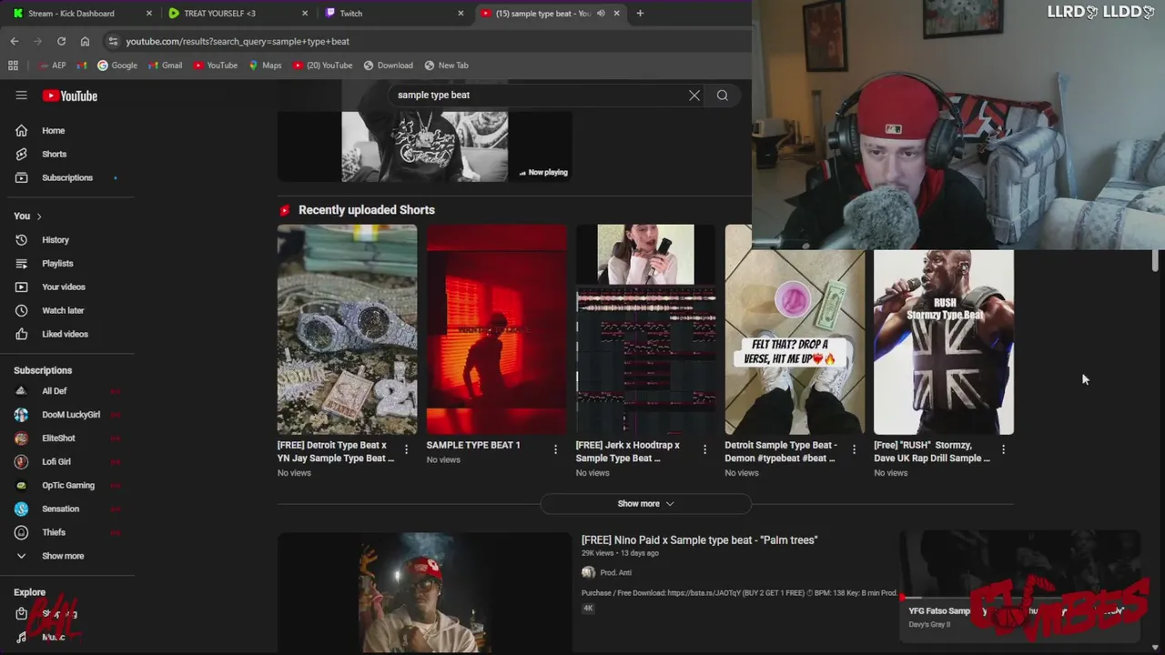1165x655 pixels.
Task: Open the Nino Paid 'Palm trees' video title
Action: coord(699,540)
